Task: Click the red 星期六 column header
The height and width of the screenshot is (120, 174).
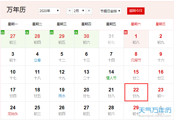Action: (136, 24)
